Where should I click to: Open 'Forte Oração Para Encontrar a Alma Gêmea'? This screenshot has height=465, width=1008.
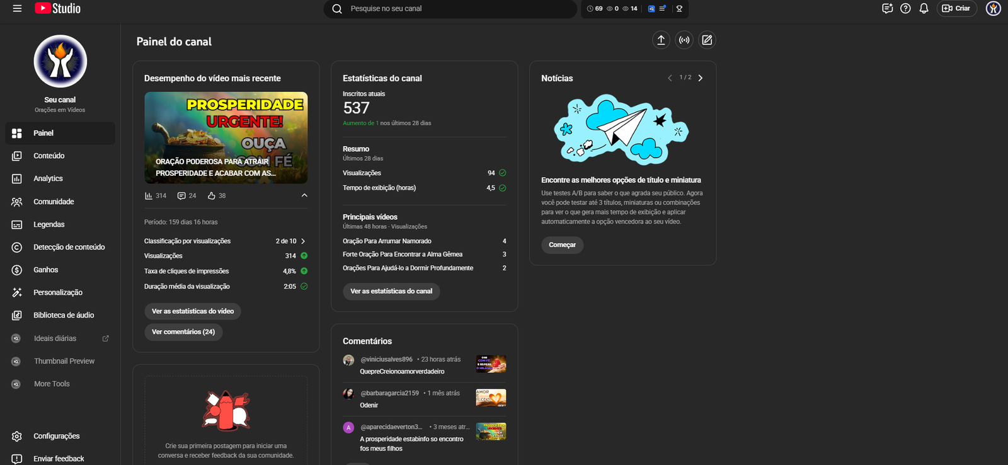403,255
